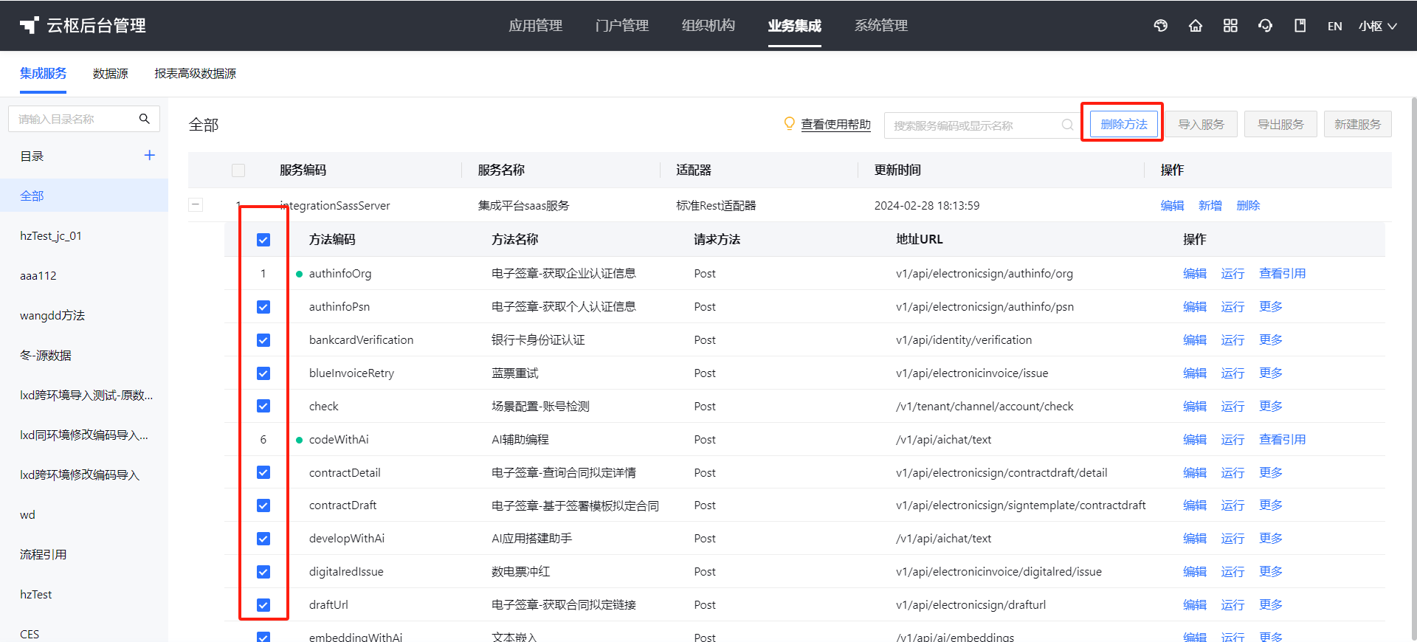Uncheck the contractDetail checkbox

pyautogui.click(x=263, y=472)
